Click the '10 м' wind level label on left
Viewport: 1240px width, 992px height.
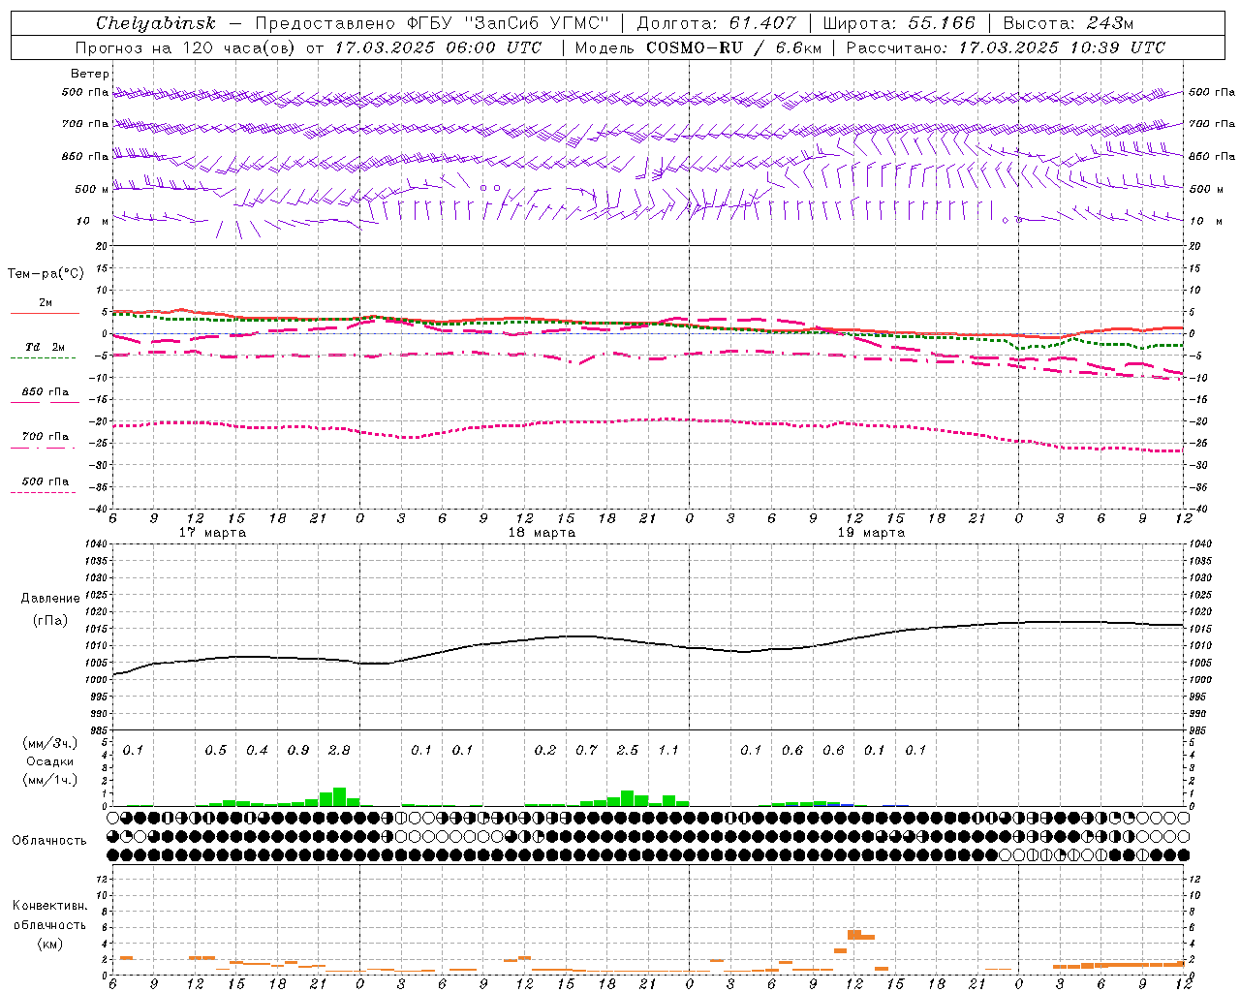(x=92, y=222)
